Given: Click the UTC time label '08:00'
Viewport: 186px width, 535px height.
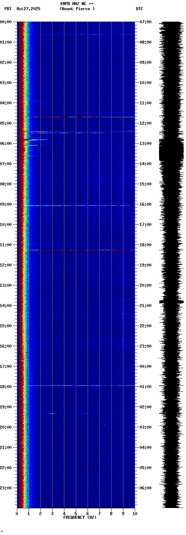Looking at the screenshot, I should click(x=146, y=42).
